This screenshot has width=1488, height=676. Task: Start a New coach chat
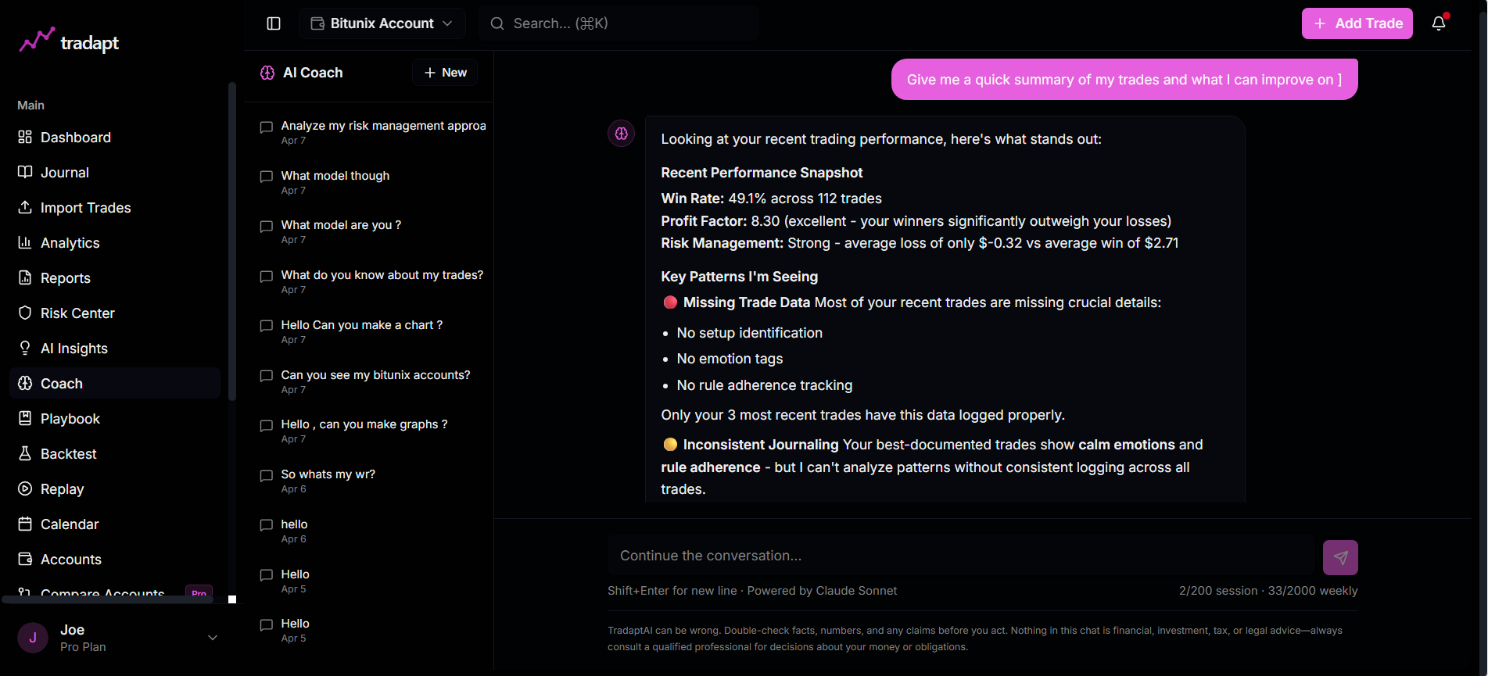tap(445, 73)
